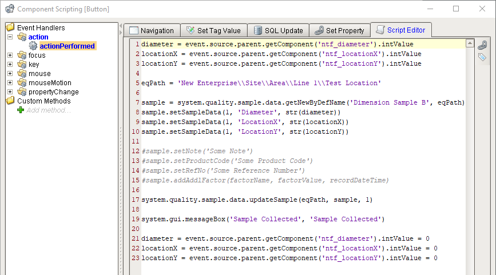
Task: Click the actionPerformed gear icon
Action: click(33, 46)
